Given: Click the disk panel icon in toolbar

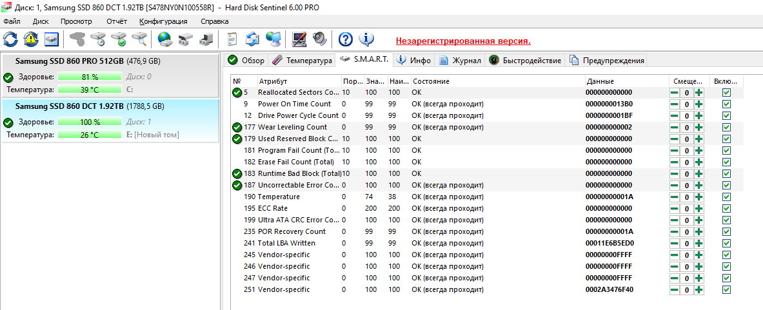Looking at the screenshot, I should pyautogui.click(x=52, y=39).
